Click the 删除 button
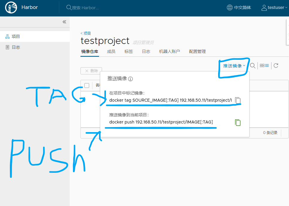This screenshot has width=289, height=206. pyautogui.click(x=91, y=71)
